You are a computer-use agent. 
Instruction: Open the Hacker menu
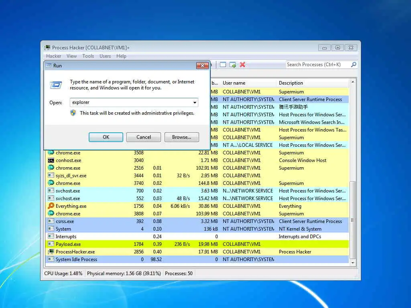(53, 56)
